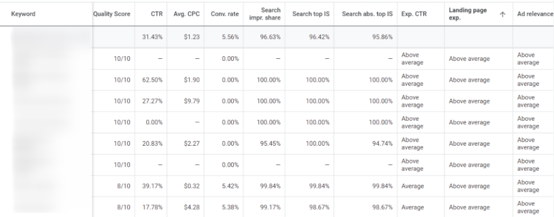Sort table by Quality Score column

click(111, 14)
